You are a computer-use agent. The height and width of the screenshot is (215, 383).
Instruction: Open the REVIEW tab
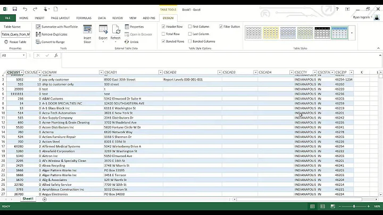point(118,18)
